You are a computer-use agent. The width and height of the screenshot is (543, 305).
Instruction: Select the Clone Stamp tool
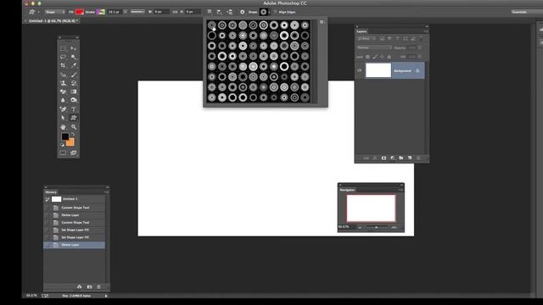tap(63, 83)
